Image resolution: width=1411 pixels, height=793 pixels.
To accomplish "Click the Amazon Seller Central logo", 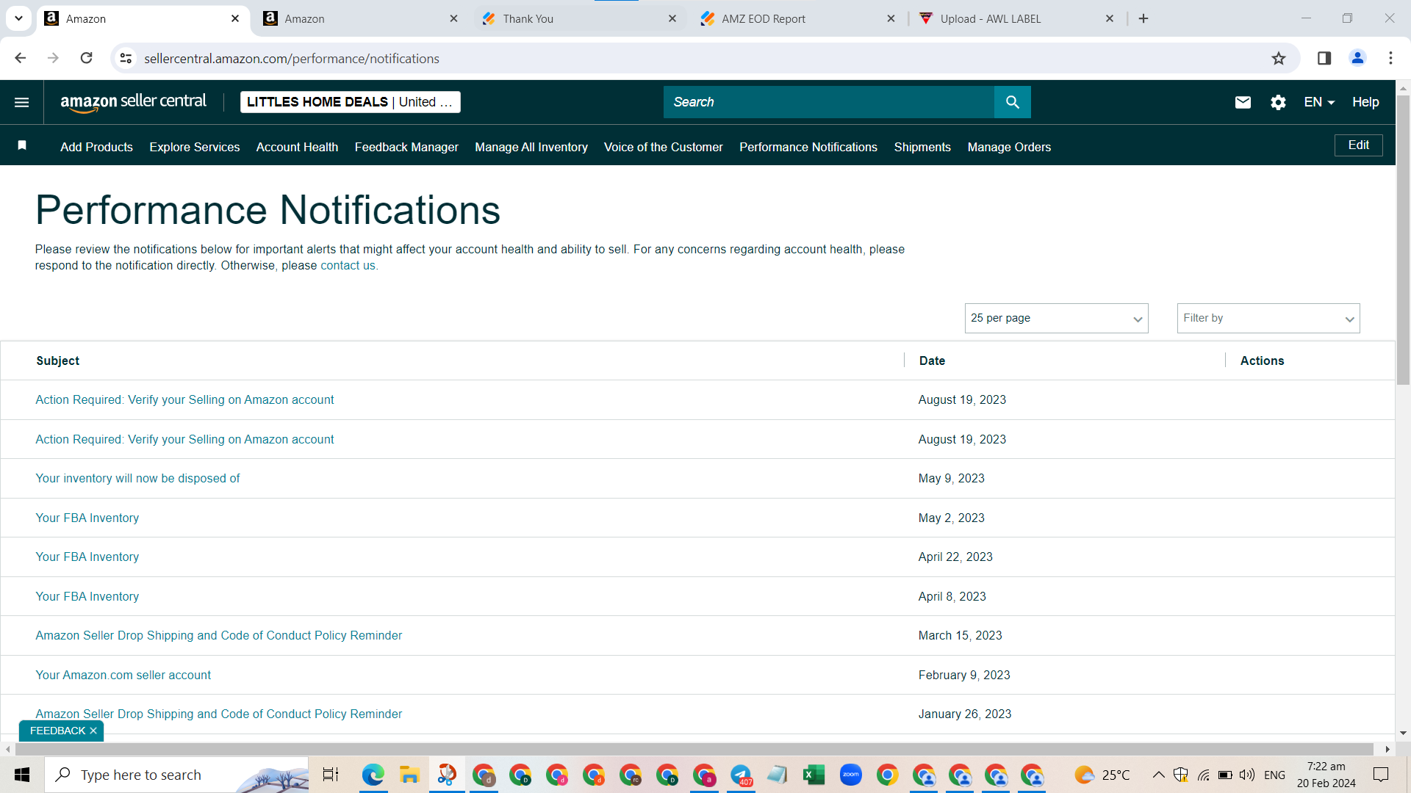I will point(133,102).
